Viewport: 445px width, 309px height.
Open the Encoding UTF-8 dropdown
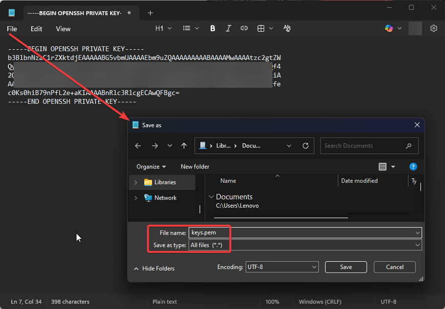coord(282,267)
